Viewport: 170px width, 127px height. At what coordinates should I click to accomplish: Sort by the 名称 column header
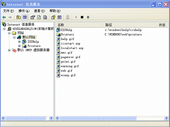[79, 25]
